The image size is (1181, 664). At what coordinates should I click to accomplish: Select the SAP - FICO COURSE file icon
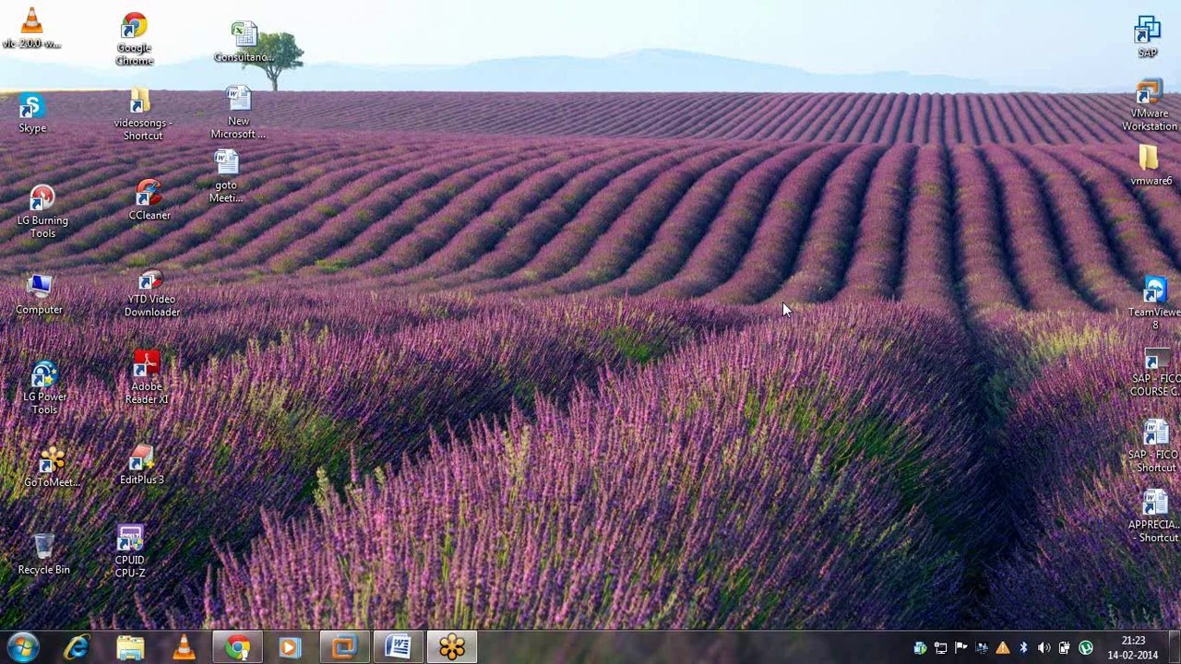click(1155, 373)
